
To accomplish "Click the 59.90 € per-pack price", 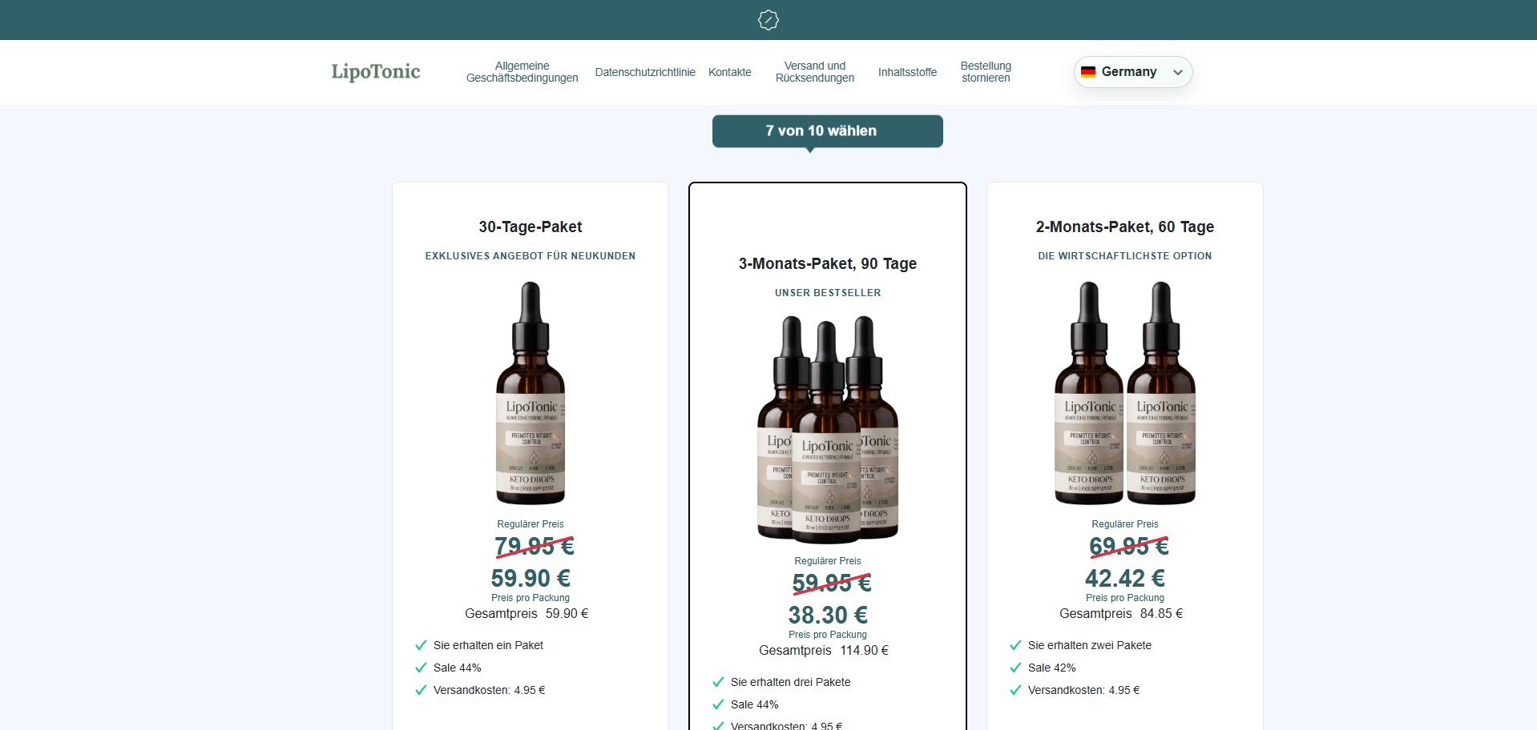I will (x=530, y=578).
